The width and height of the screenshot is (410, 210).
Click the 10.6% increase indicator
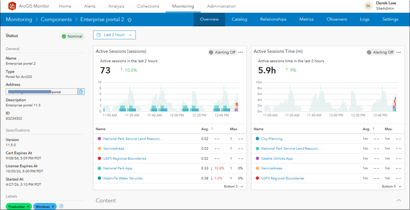coord(128,70)
